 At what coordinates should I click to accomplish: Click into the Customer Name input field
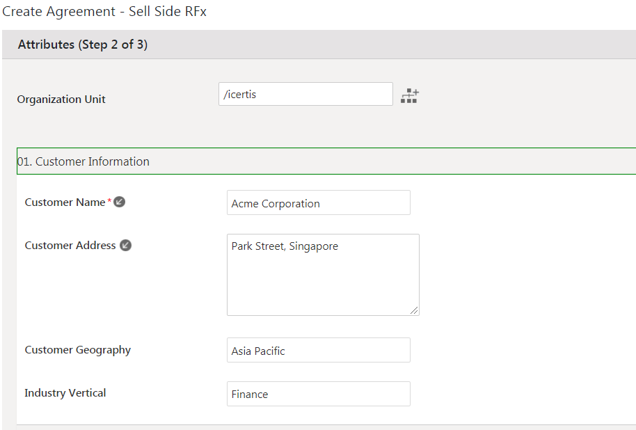click(319, 203)
